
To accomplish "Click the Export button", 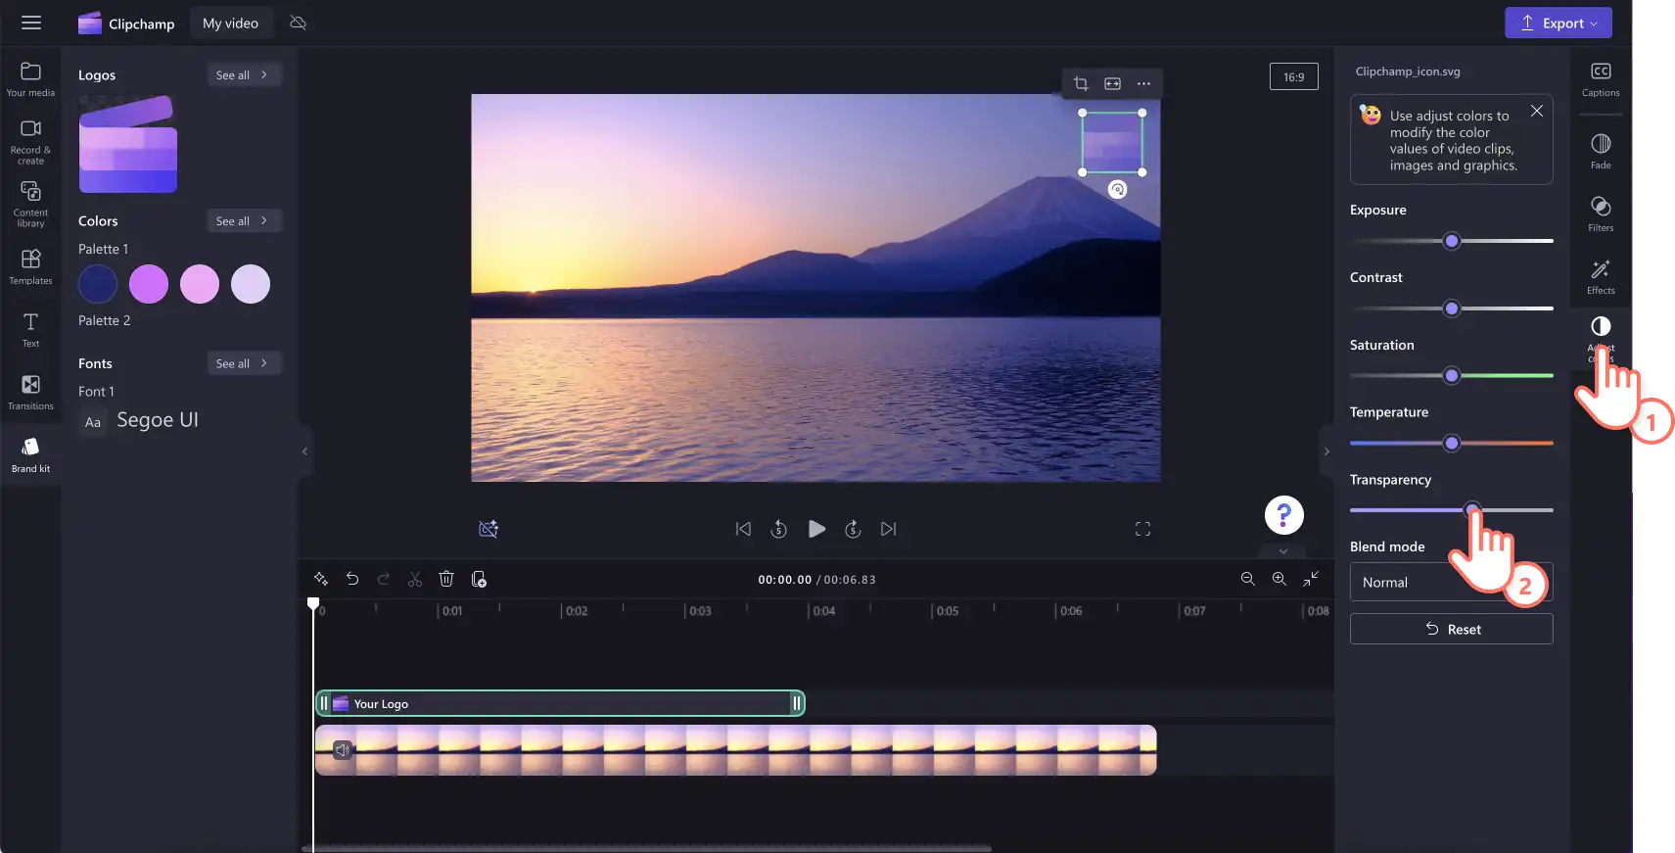I will [1558, 24].
